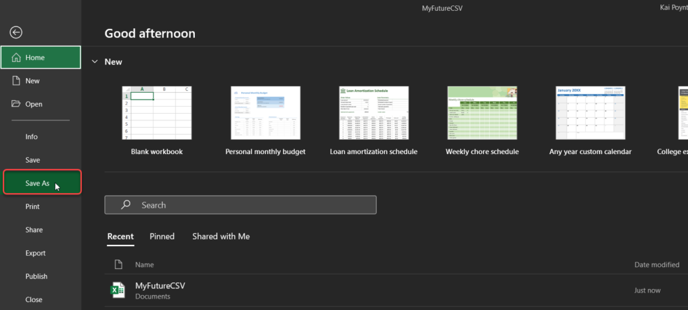Select Save As in the sidebar
The height and width of the screenshot is (310, 688).
point(38,183)
